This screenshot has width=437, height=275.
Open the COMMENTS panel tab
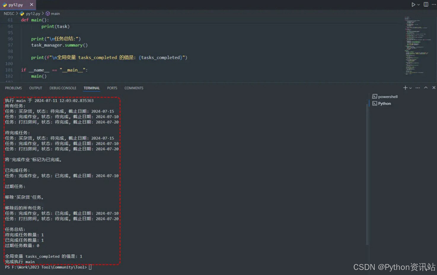(x=134, y=88)
